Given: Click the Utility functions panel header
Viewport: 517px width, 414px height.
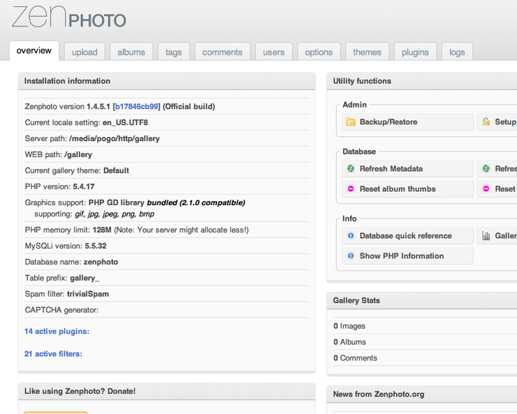Looking at the screenshot, I should click(x=422, y=81).
